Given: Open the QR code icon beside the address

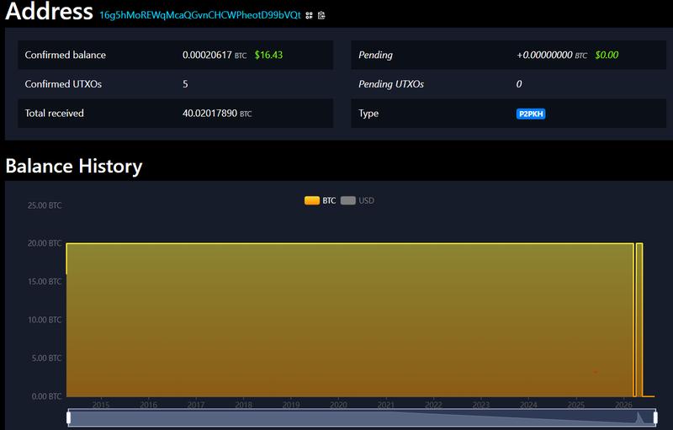Looking at the screenshot, I should pos(309,15).
